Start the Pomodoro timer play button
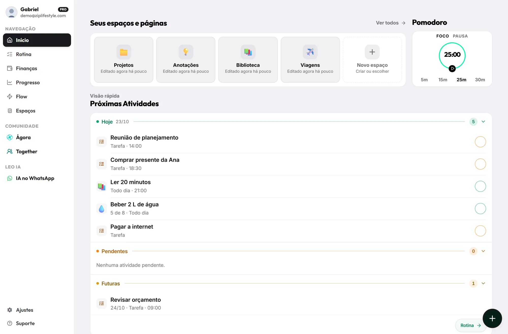The image size is (508, 334). coord(452,68)
